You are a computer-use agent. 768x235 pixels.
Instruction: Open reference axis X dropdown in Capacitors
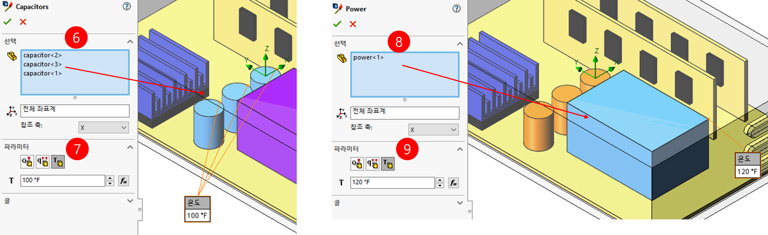tap(104, 127)
